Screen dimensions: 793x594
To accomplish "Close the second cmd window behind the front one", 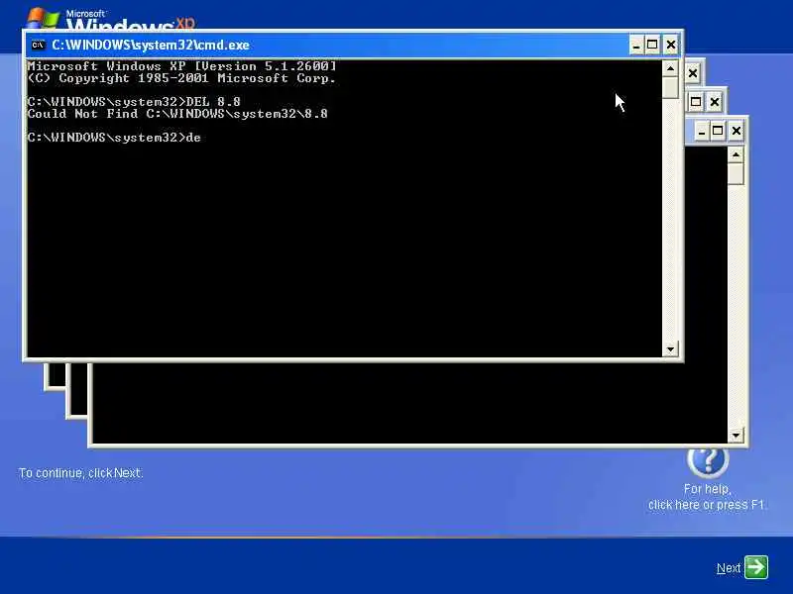I will [x=692, y=73].
